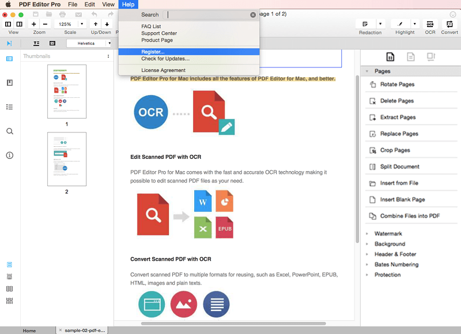Expand the Watermark section
Screen dimensions: 461x334
[x=367, y=234]
